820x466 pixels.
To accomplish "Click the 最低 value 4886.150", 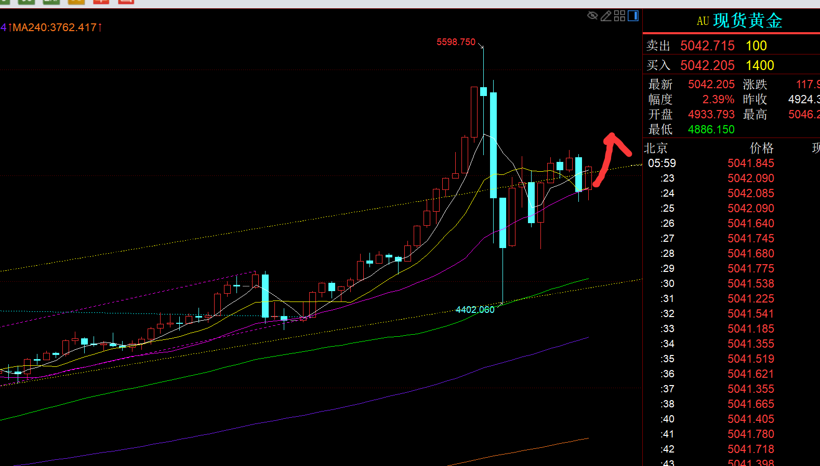I will click(x=711, y=129).
